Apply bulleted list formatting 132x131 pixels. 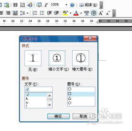tap(42, 13)
